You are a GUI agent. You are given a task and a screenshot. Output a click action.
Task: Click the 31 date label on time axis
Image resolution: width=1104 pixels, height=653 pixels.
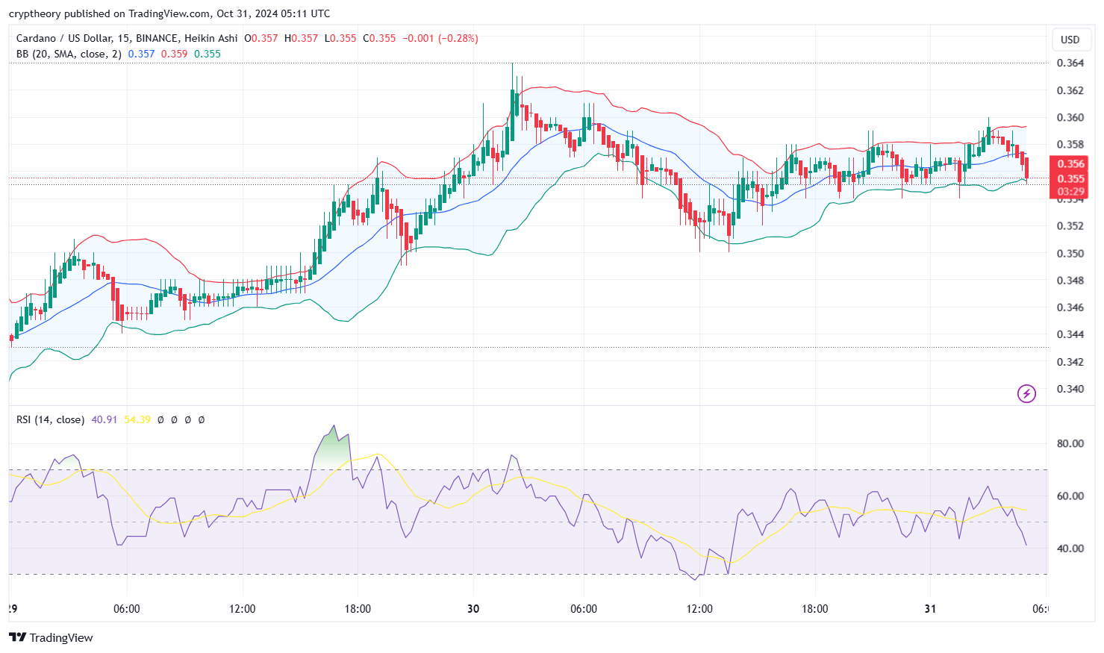pos(930,609)
